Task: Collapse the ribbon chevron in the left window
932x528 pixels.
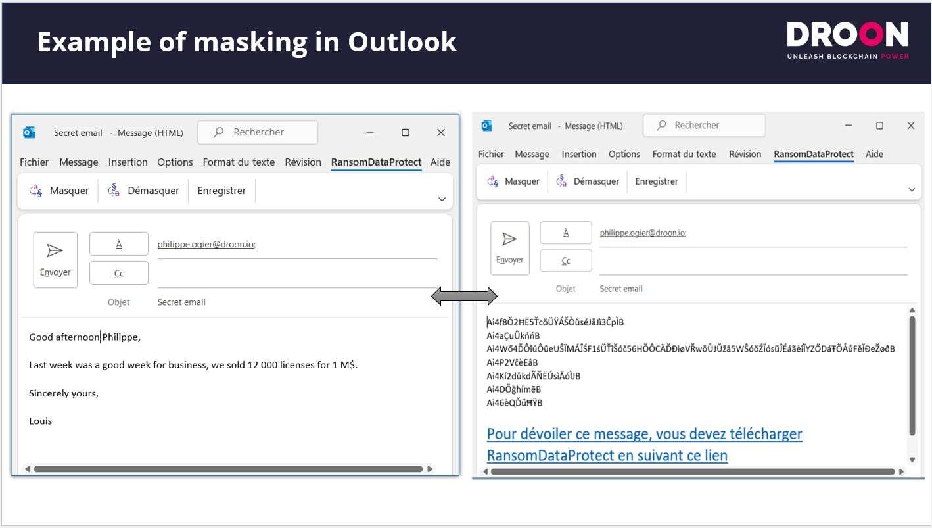Action: (x=442, y=199)
